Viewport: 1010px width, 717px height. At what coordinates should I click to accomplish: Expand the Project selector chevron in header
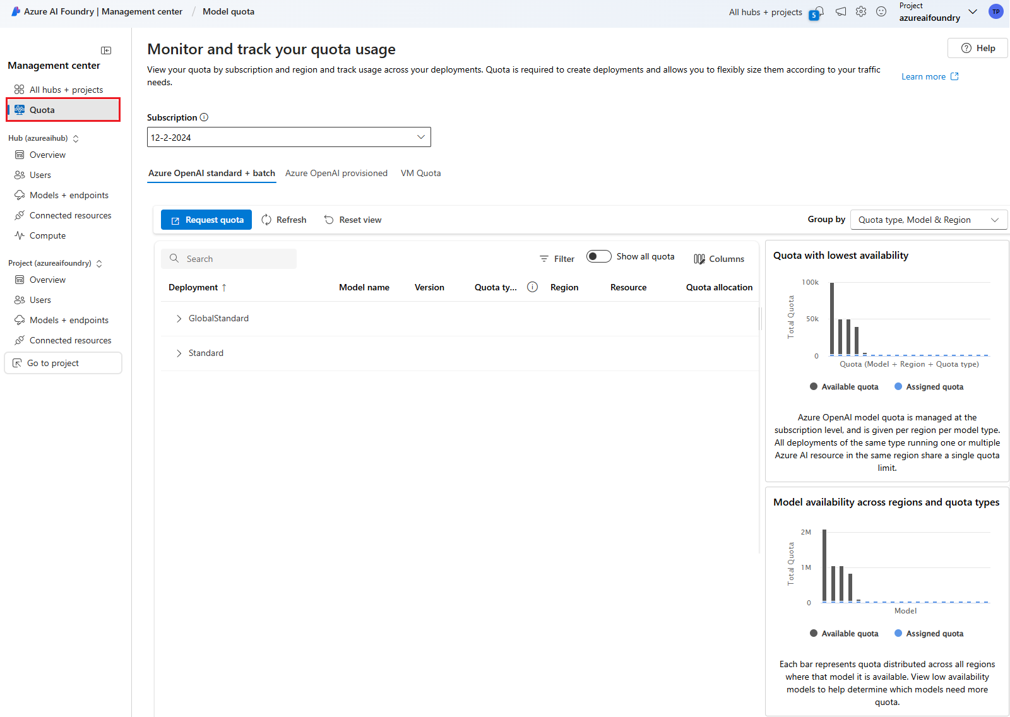tap(973, 11)
